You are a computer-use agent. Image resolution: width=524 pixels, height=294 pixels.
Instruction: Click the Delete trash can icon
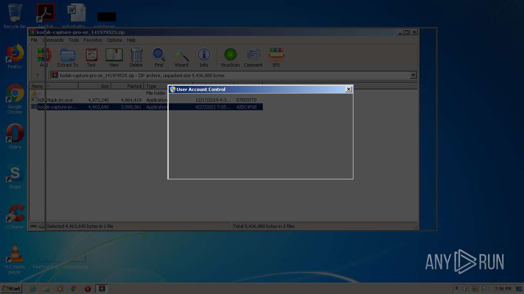click(x=136, y=57)
